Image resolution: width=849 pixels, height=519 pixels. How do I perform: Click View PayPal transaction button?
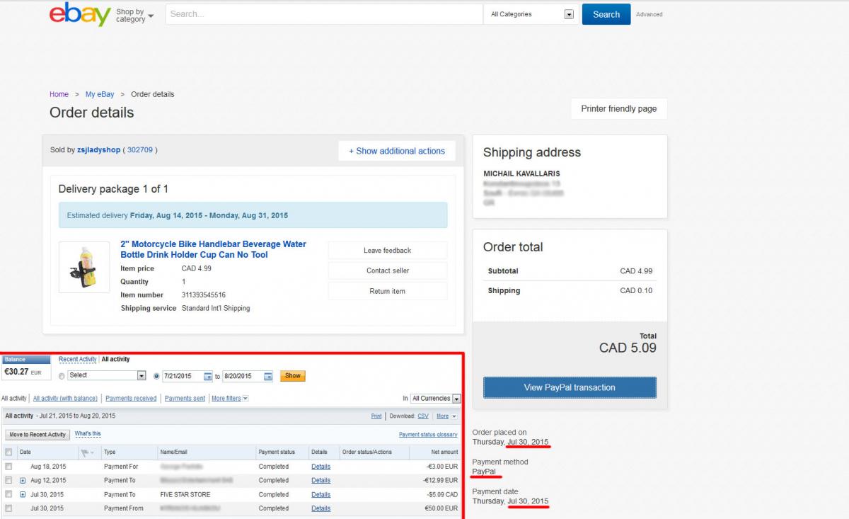(570, 387)
